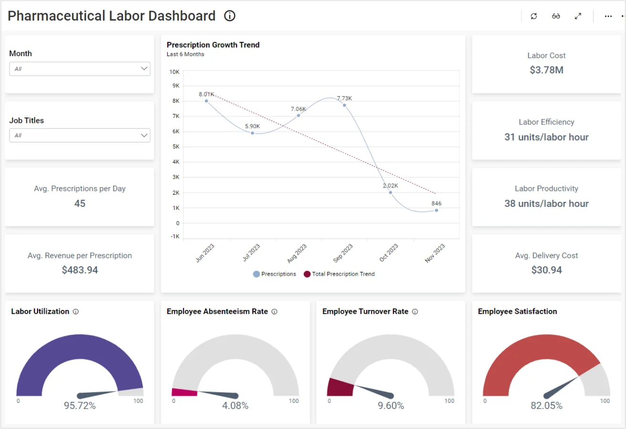Click the info icon beside the dashboard title
The image size is (626, 429).
230,16
